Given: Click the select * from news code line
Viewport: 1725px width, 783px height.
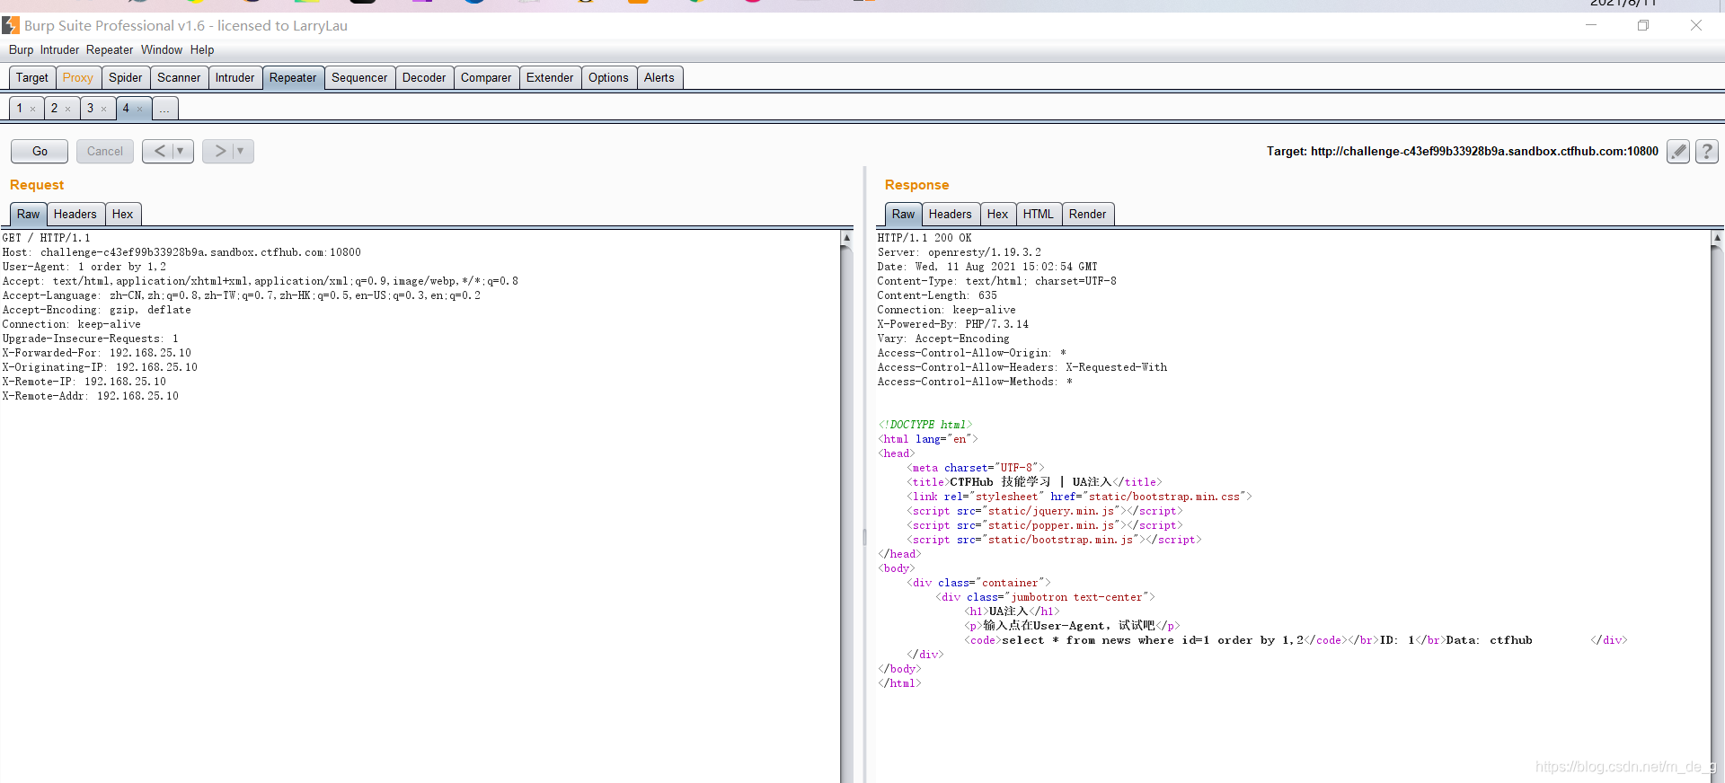Looking at the screenshot, I should click(1153, 640).
